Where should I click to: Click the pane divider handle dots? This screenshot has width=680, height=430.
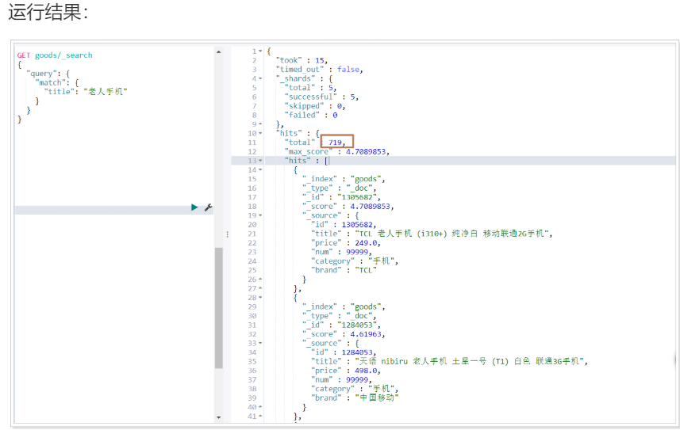click(227, 234)
